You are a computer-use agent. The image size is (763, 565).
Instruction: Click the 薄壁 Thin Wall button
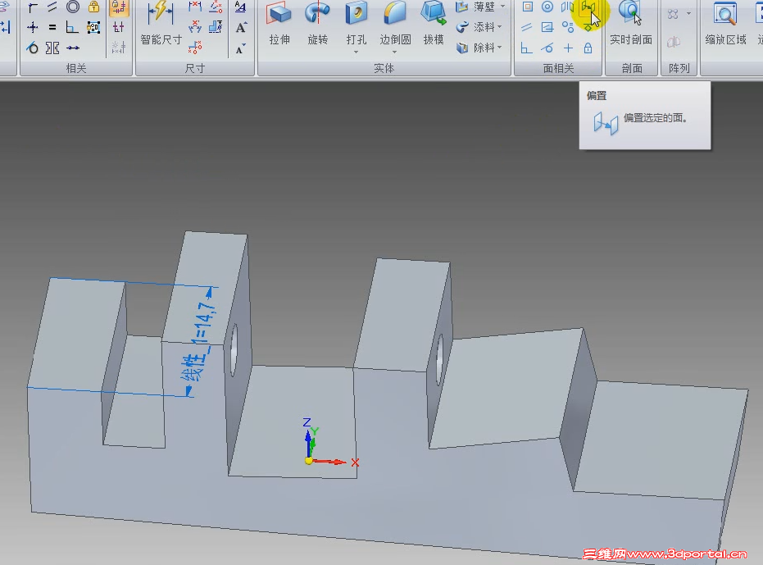[475, 7]
